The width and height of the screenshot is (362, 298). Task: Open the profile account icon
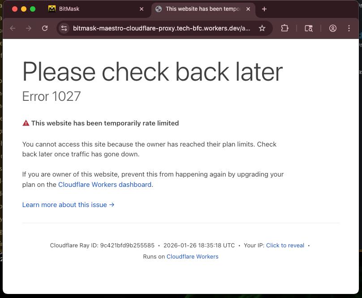(x=333, y=28)
